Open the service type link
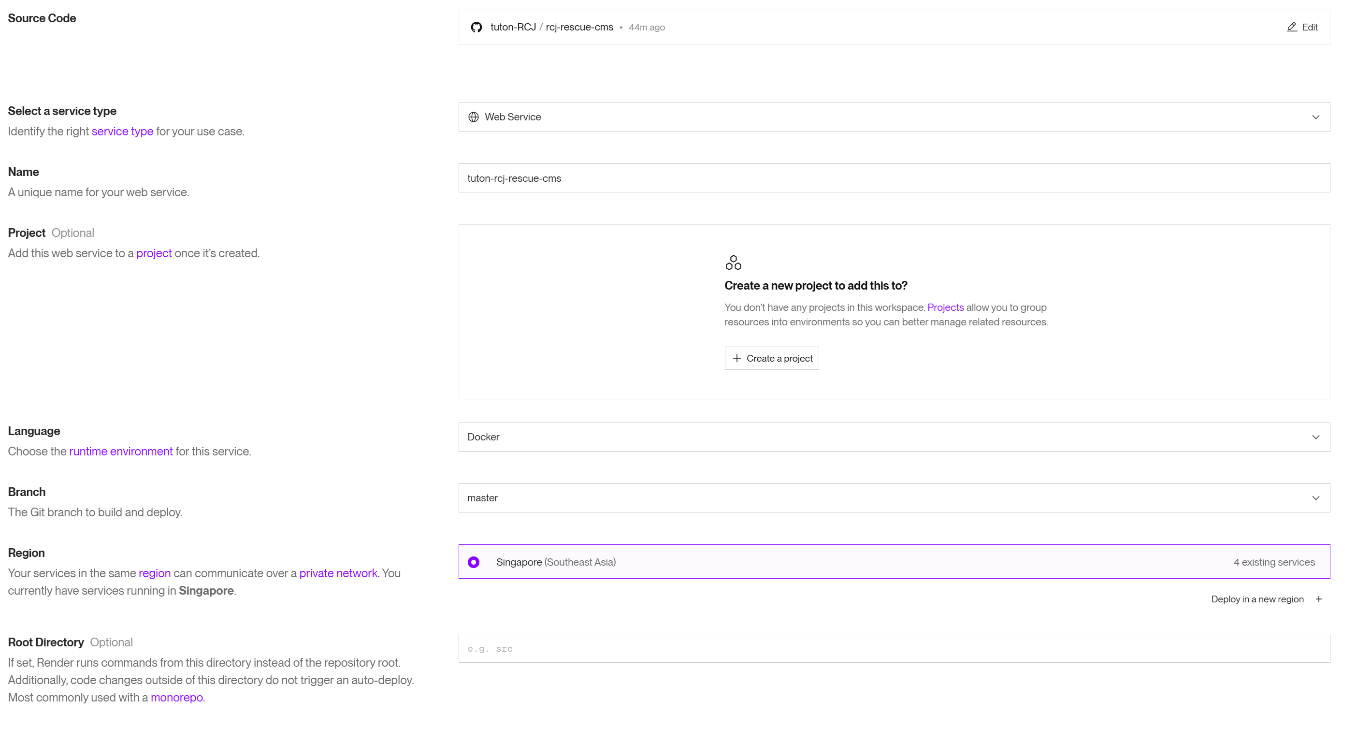1357x730 pixels. tap(122, 132)
